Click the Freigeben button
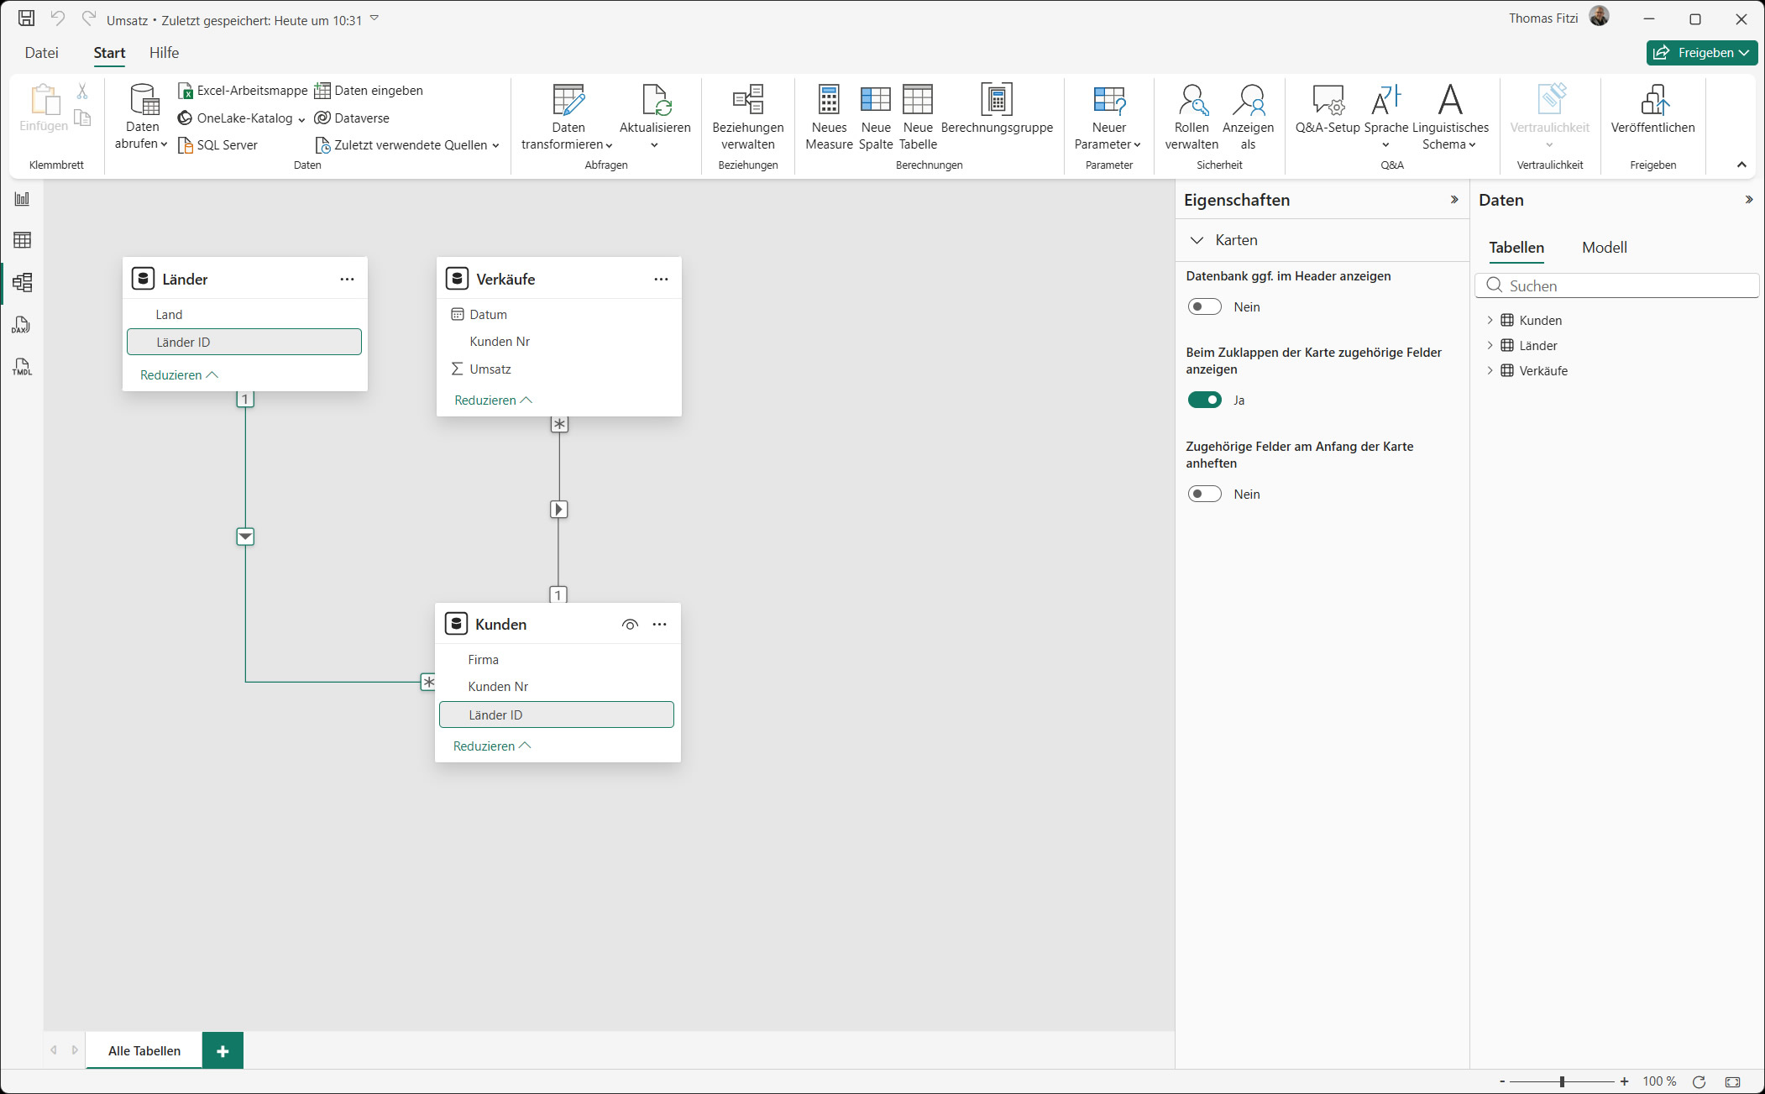This screenshot has height=1094, width=1765. coord(1701,53)
